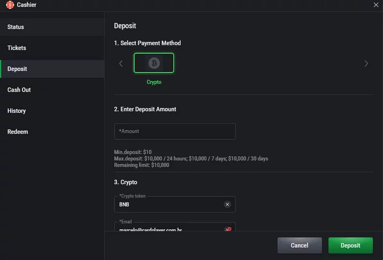Select Deposit in the sidebar

tap(17, 69)
